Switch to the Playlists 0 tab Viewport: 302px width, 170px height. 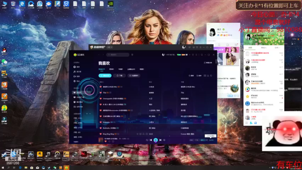click(x=111, y=69)
